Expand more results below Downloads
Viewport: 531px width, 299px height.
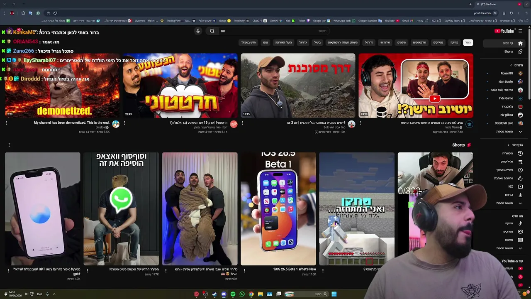(503, 203)
